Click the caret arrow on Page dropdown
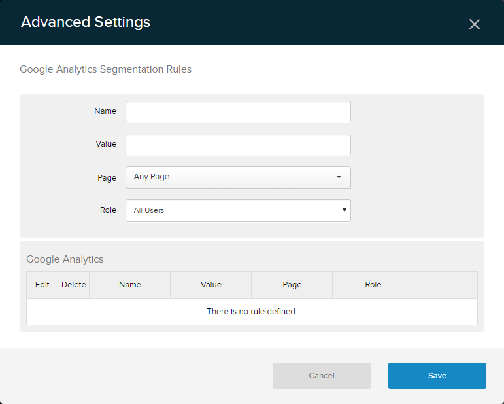 pos(339,177)
